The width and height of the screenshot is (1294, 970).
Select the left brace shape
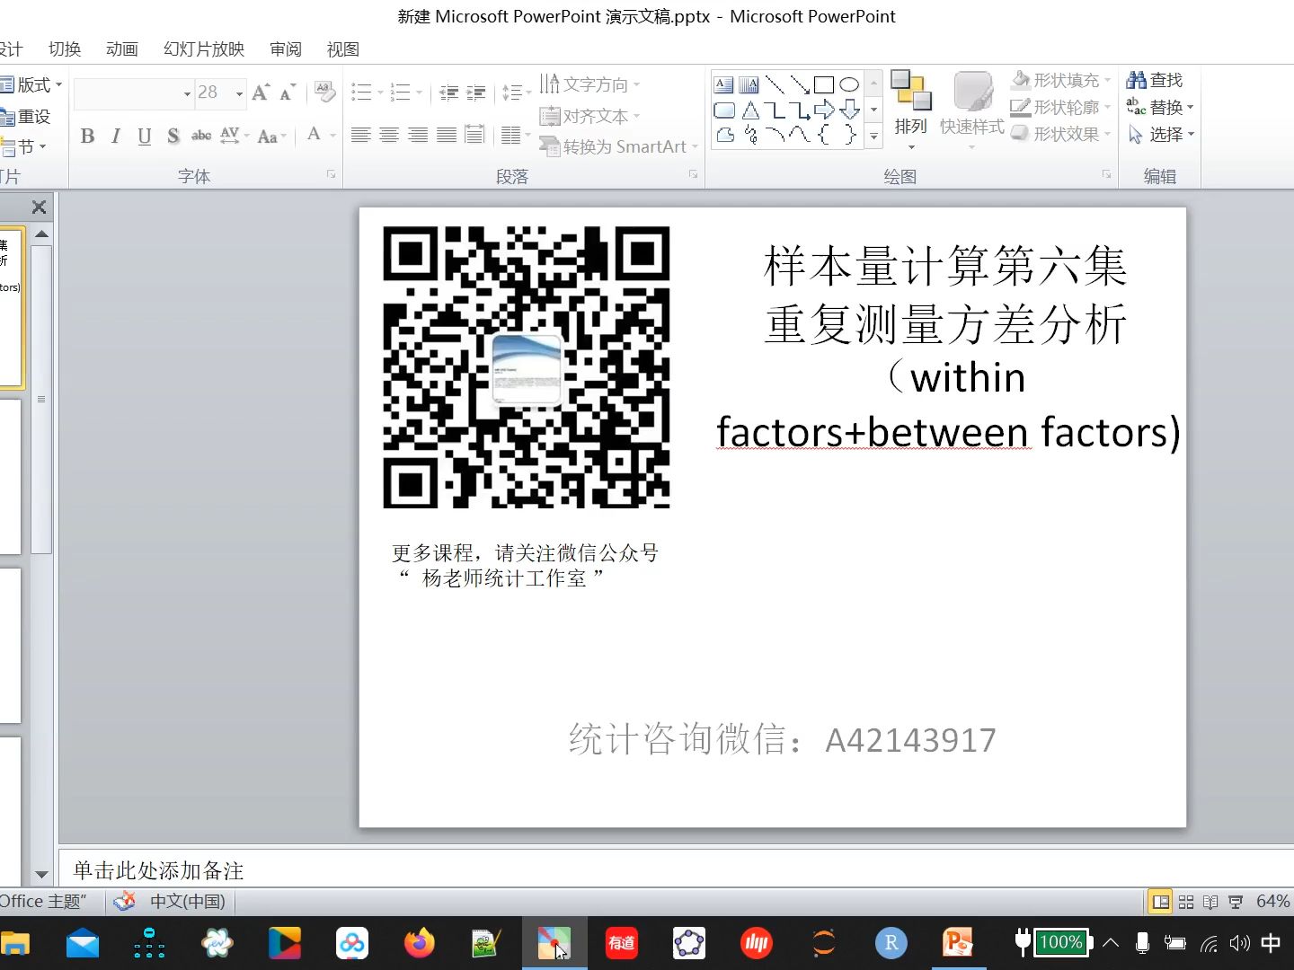[x=824, y=136]
